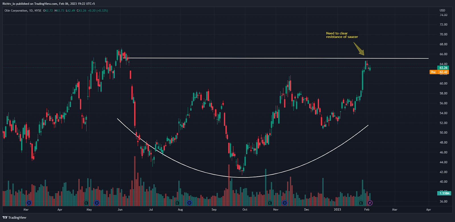Click the dividend marker near March
Image resolution: width=455 pixels, height=222 pixels.
(x=29, y=203)
